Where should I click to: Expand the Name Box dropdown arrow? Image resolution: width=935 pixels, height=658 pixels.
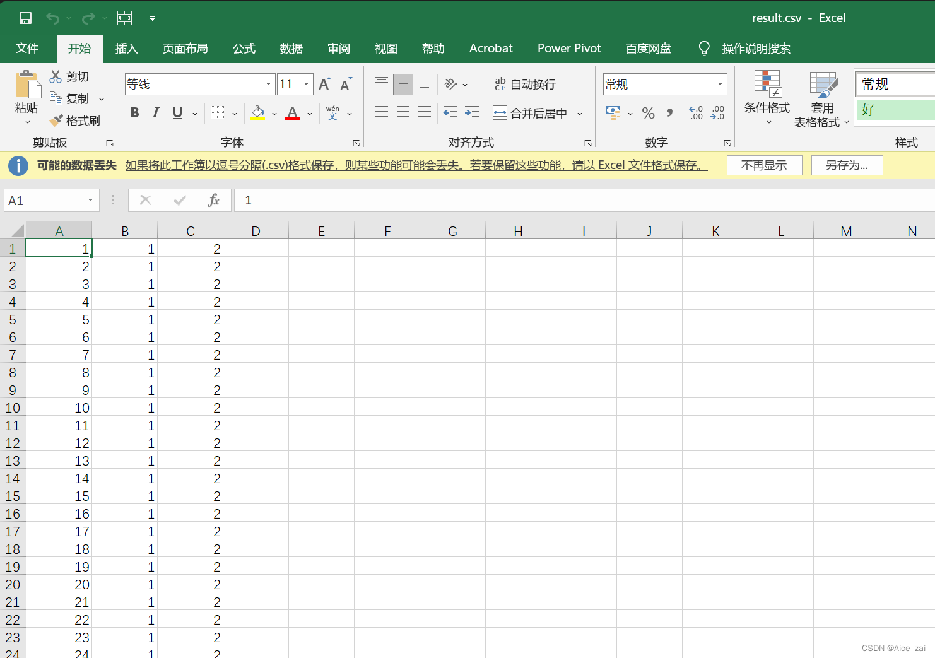tap(90, 200)
